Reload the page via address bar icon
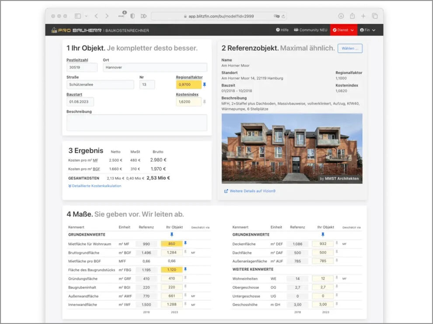Viewport: 433px width, 324px height. pos(283,16)
